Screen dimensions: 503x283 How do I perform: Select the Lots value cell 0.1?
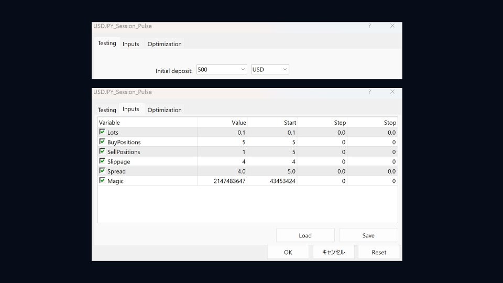pyautogui.click(x=222, y=132)
